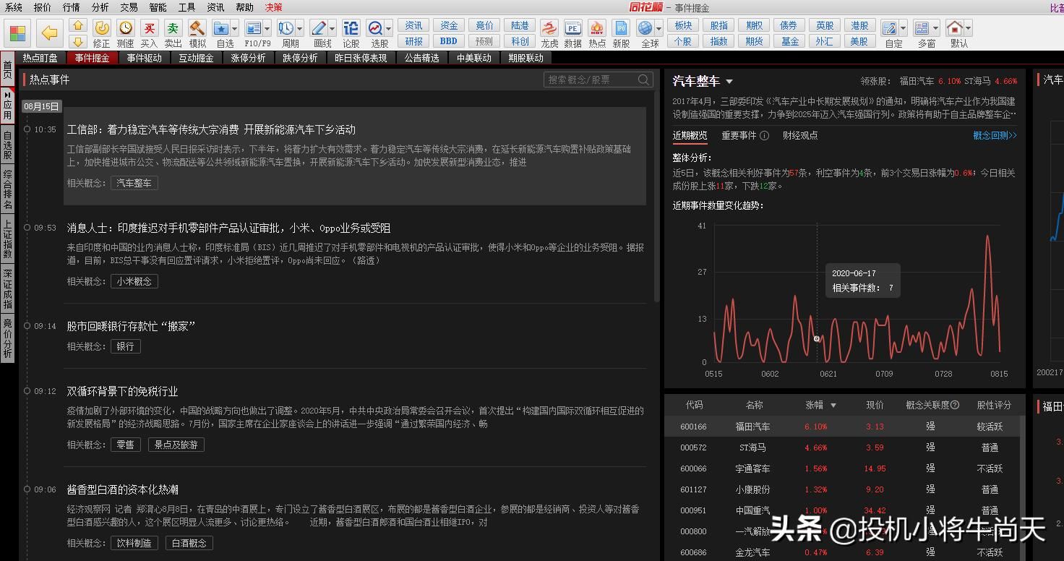Click the 默认 default house icon
The width and height of the screenshot is (1064, 561).
[955, 28]
